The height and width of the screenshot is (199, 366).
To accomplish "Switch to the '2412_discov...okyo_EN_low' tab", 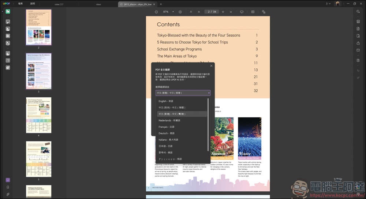I will (138, 4).
